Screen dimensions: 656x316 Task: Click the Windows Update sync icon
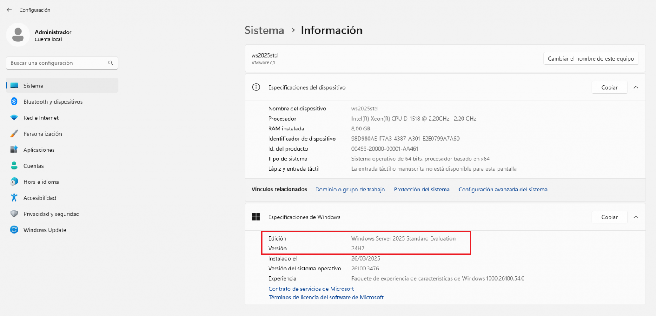click(14, 230)
